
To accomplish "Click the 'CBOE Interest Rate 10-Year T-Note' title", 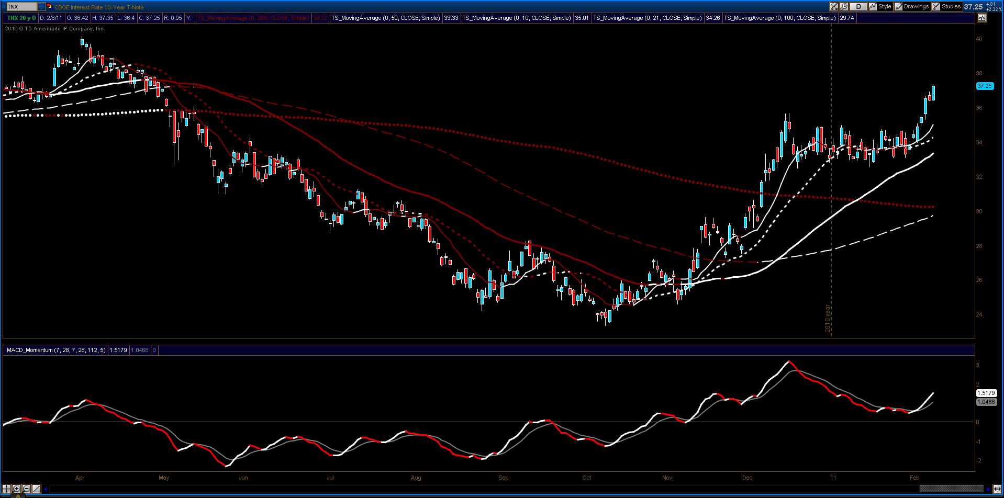I will click(x=99, y=7).
